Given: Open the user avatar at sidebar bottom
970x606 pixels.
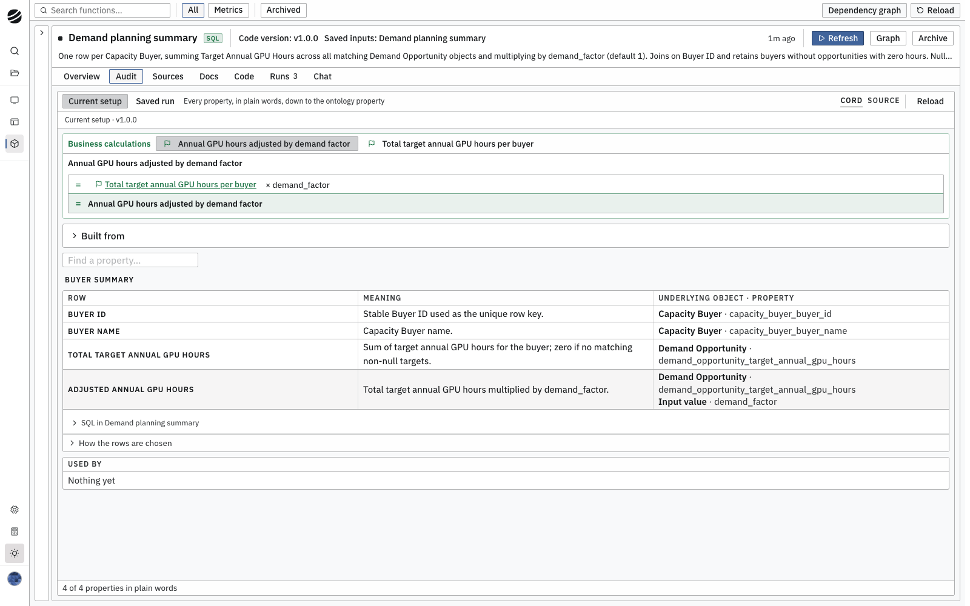Looking at the screenshot, I should 15,579.
